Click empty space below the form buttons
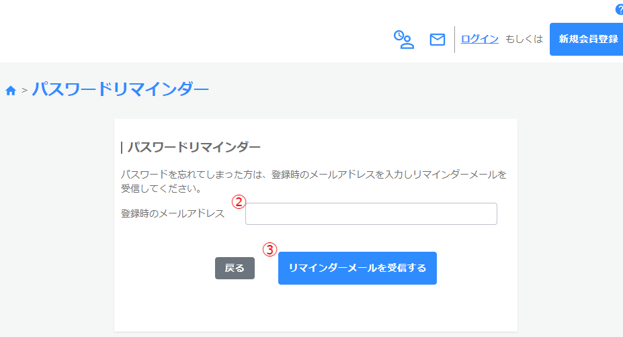 coord(316,309)
